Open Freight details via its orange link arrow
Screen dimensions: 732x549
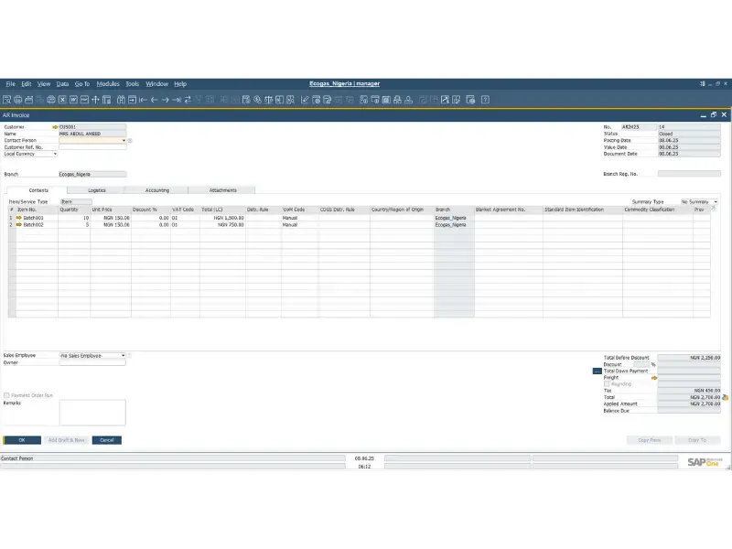click(655, 378)
